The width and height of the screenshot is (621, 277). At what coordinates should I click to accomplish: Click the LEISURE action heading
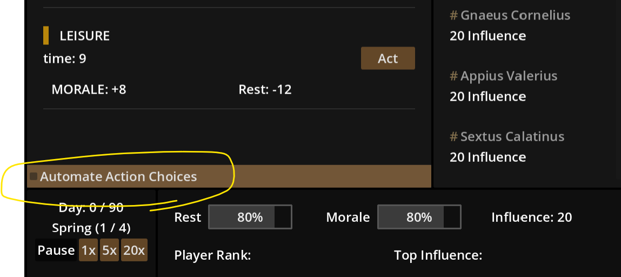(85, 36)
